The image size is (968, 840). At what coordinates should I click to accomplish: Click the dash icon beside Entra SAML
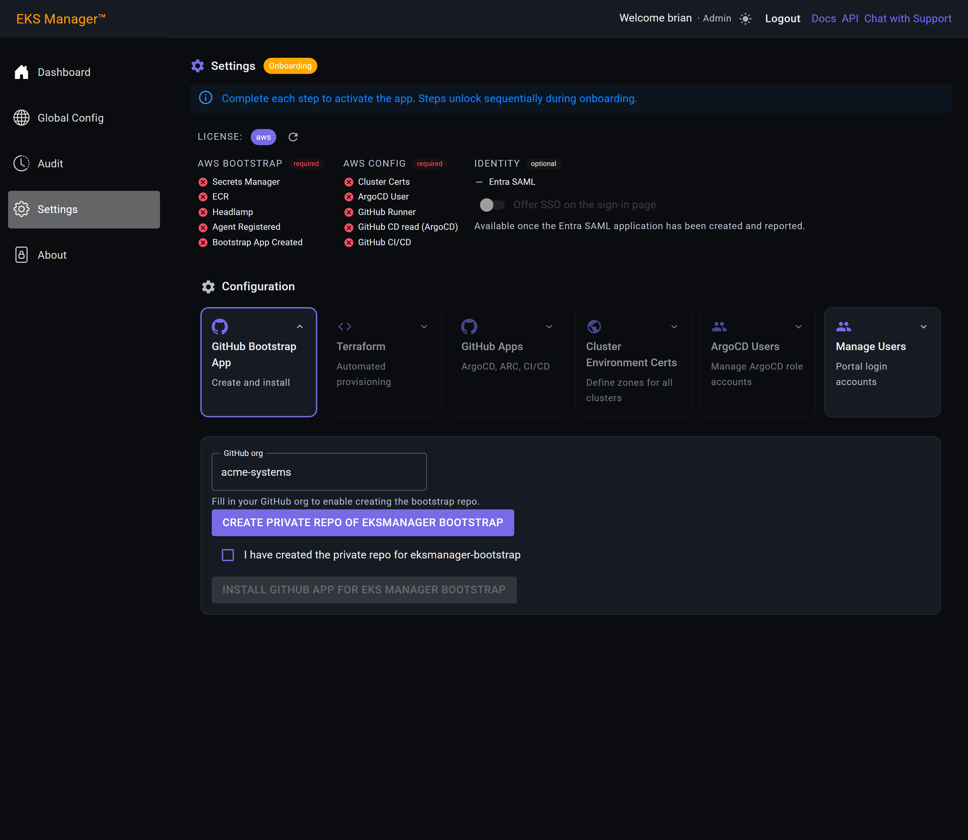click(x=479, y=182)
